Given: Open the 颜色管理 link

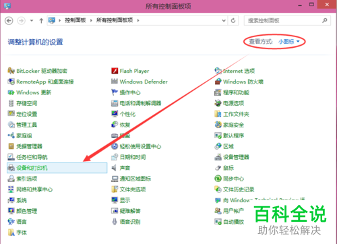Looking at the screenshot, I should click(27, 211).
